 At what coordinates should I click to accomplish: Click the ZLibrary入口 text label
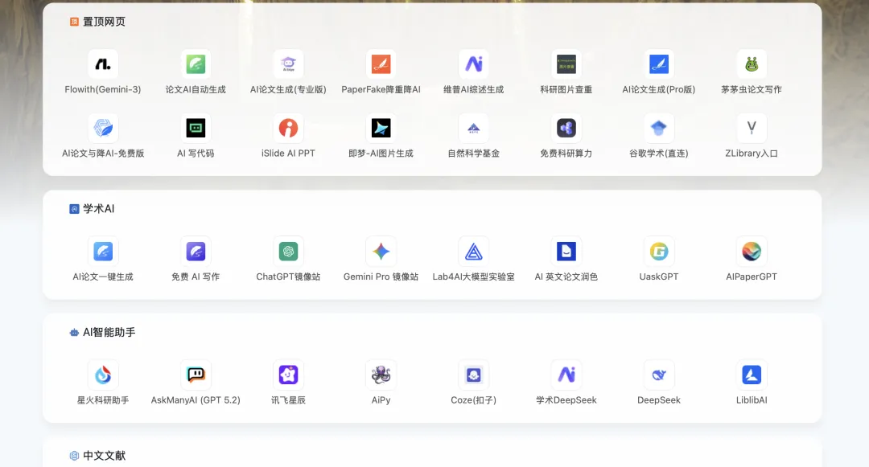[x=751, y=154]
